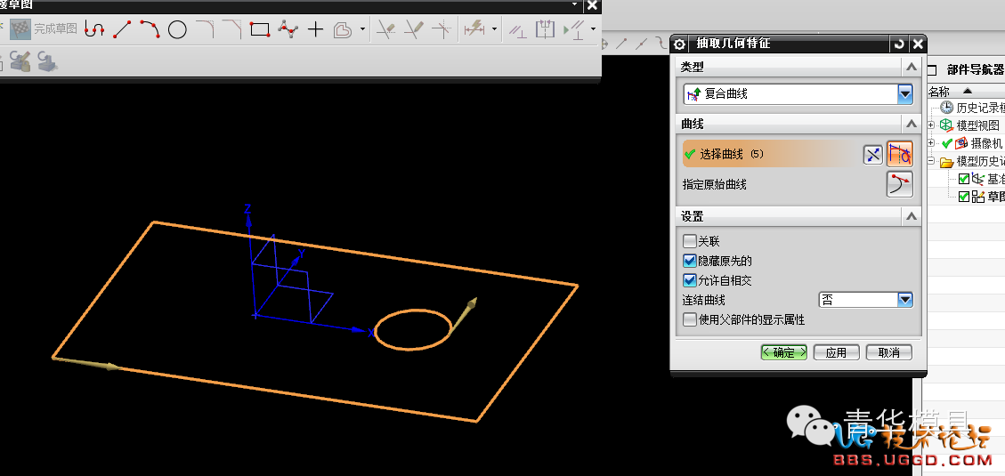Select the Studio Spline tool
Screen dimensions: 1005x476
(x=288, y=28)
